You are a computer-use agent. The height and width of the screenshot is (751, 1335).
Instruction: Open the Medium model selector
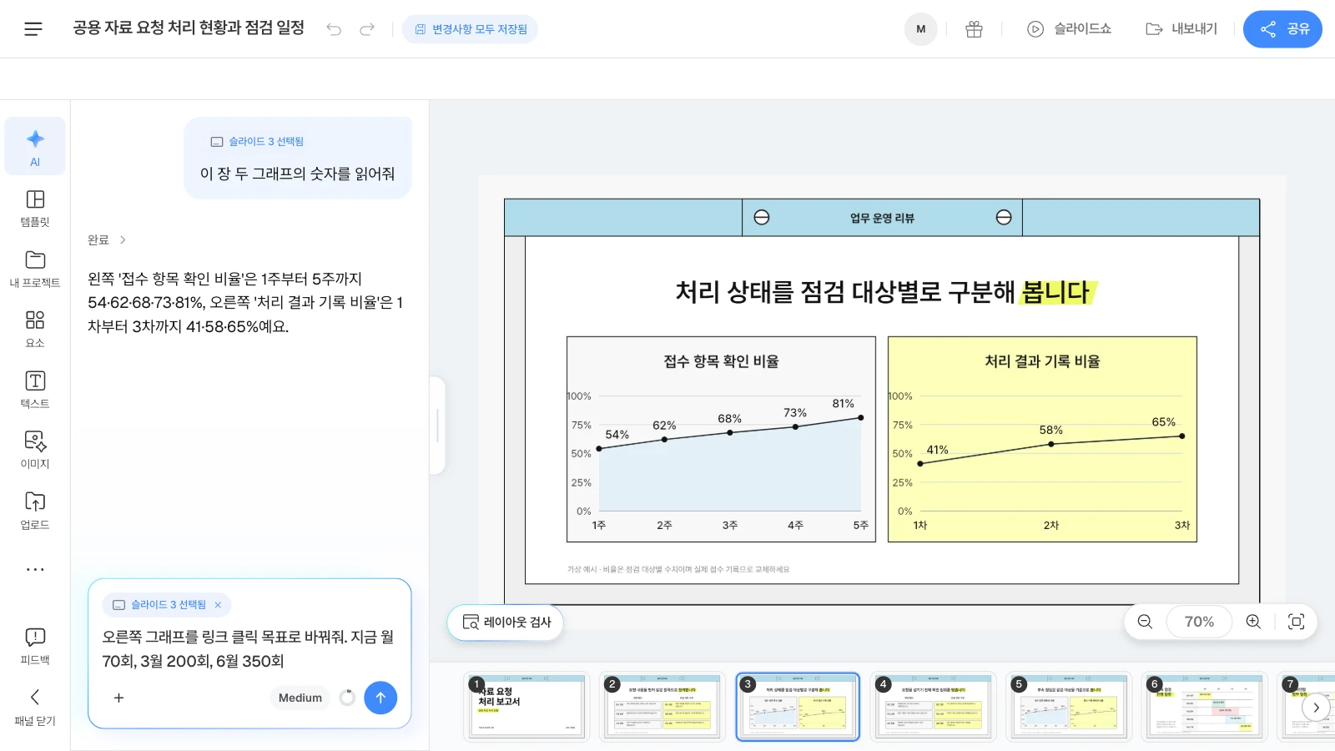point(300,698)
